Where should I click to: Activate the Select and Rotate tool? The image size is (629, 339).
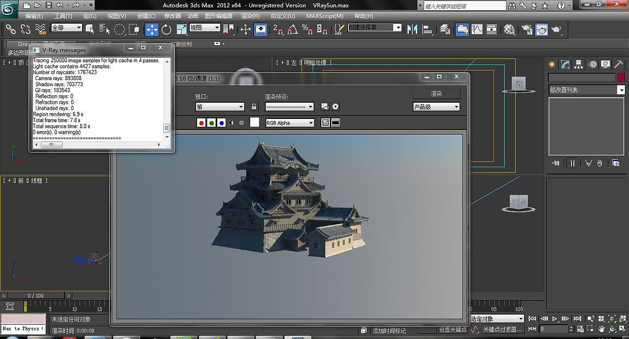(x=166, y=29)
